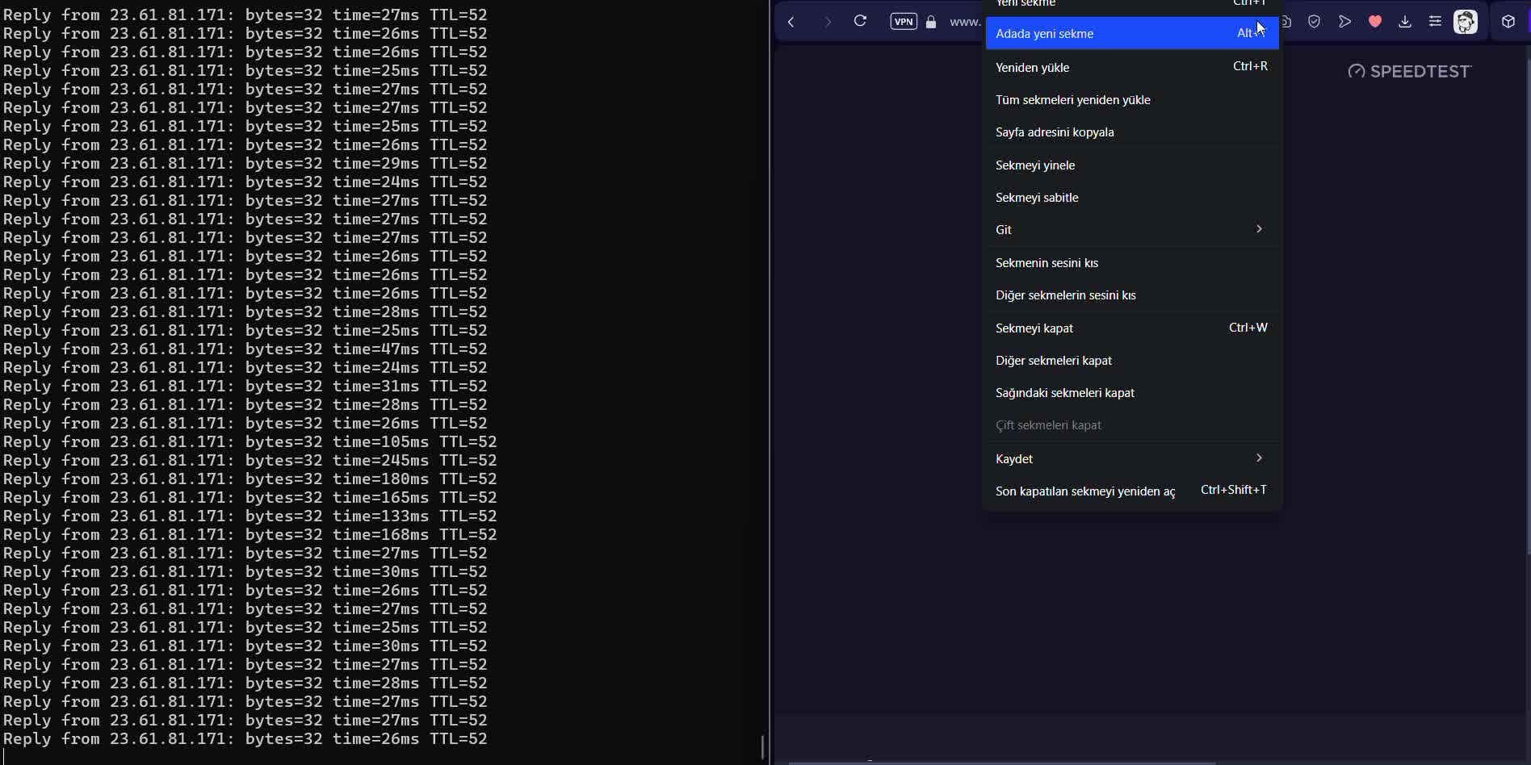Click the red heart bookmark icon
This screenshot has height=765, width=1531.
pos(1374,22)
